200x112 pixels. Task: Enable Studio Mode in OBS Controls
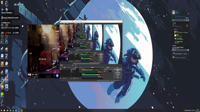click(x=117, y=74)
